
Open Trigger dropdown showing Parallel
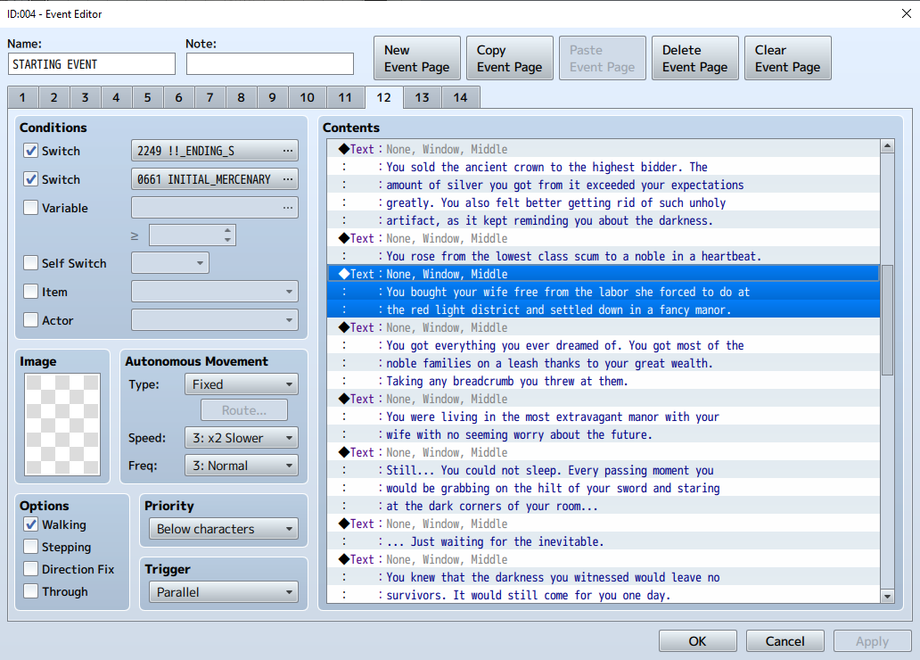pos(224,592)
